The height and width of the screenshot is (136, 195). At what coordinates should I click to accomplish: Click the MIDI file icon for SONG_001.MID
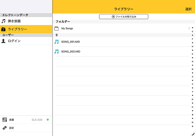56,42
